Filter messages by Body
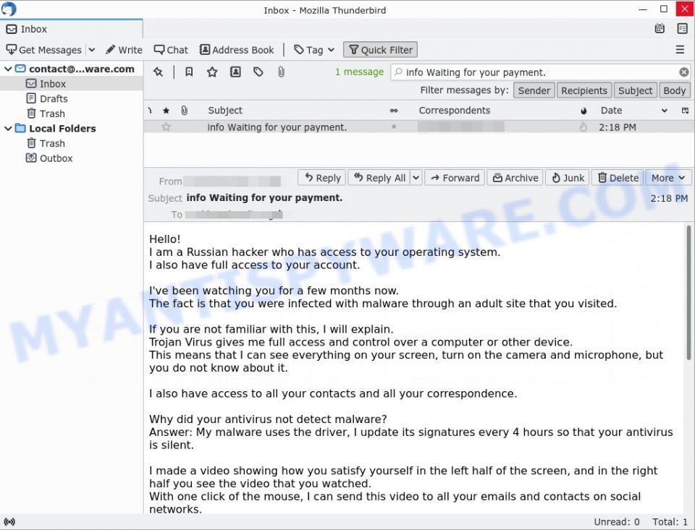The width and height of the screenshot is (695, 530). pyautogui.click(x=675, y=90)
